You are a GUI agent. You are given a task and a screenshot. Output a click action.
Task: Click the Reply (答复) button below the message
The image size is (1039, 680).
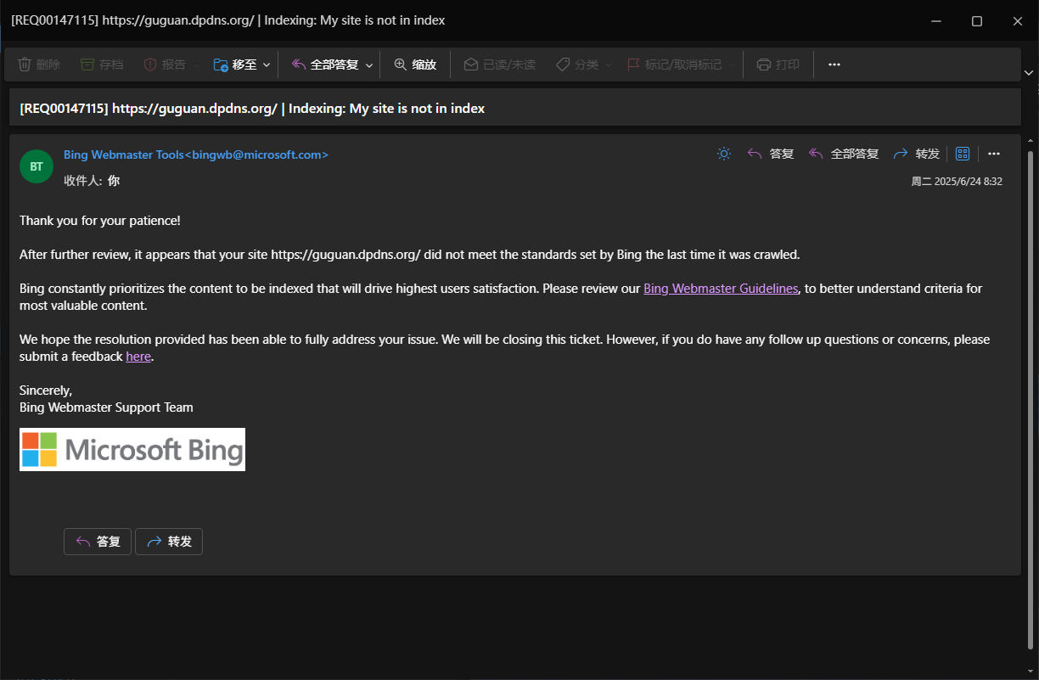pos(98,542)
